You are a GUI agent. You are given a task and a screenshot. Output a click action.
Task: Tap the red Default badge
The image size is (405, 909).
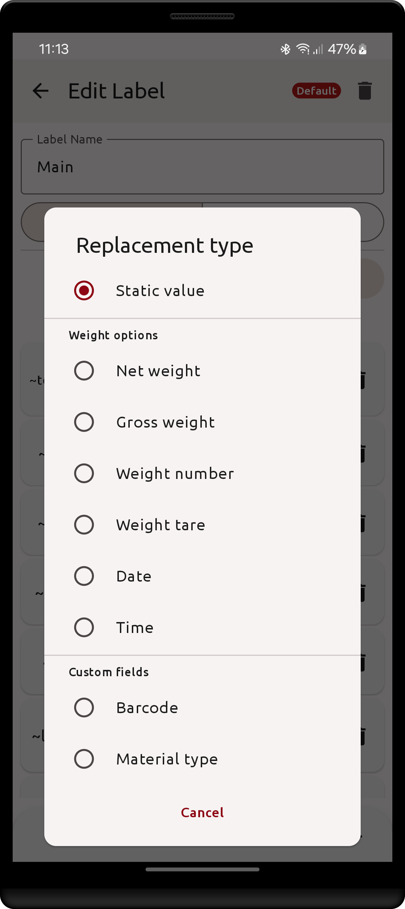point(316,91)
